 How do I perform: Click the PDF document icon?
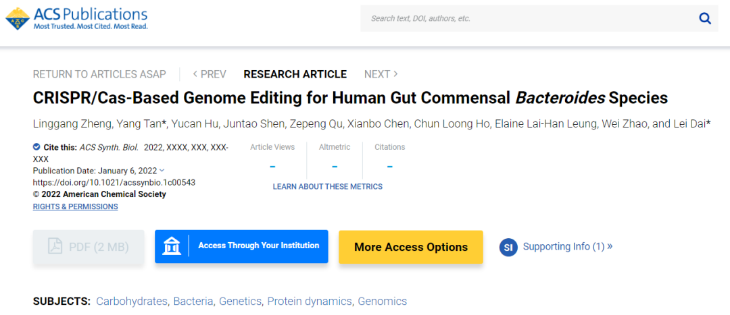pyautogui.click(x=55, y=247)
